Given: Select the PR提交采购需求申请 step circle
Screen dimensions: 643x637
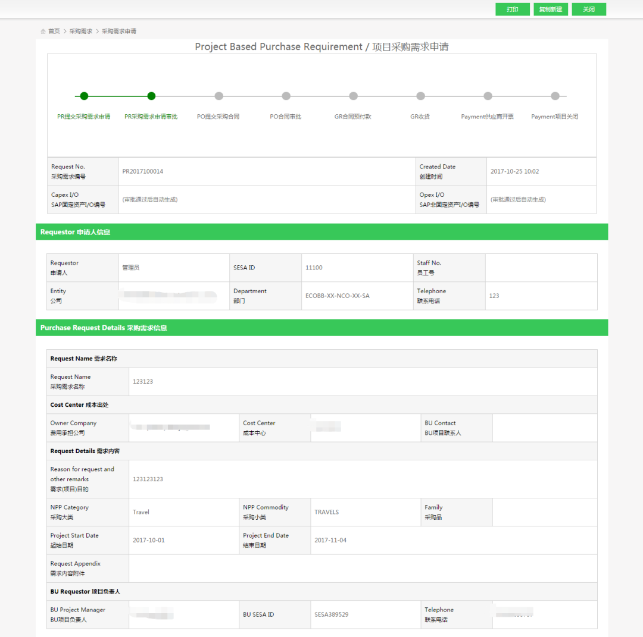Looking at the screenshot, I should [x=84, y=96].
